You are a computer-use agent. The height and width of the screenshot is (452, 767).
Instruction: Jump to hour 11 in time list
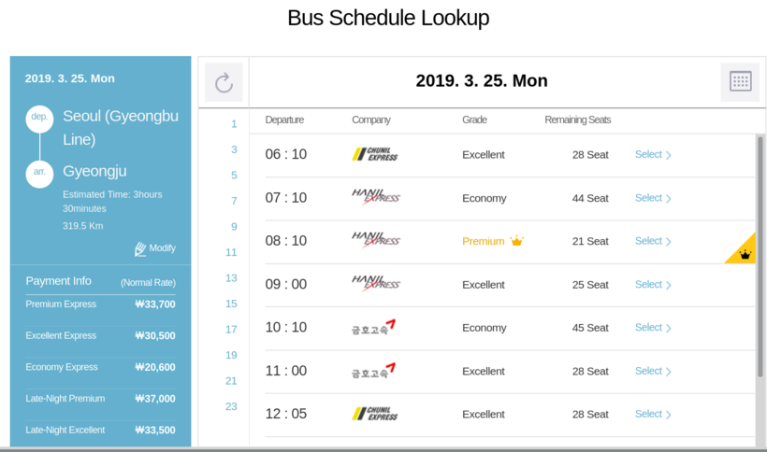pos(232,252)
